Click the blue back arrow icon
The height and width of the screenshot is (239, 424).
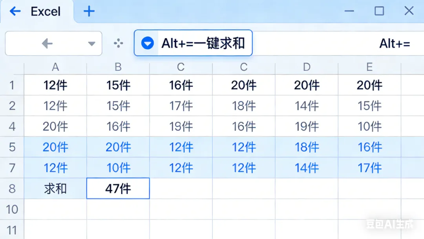coord(15,11)
